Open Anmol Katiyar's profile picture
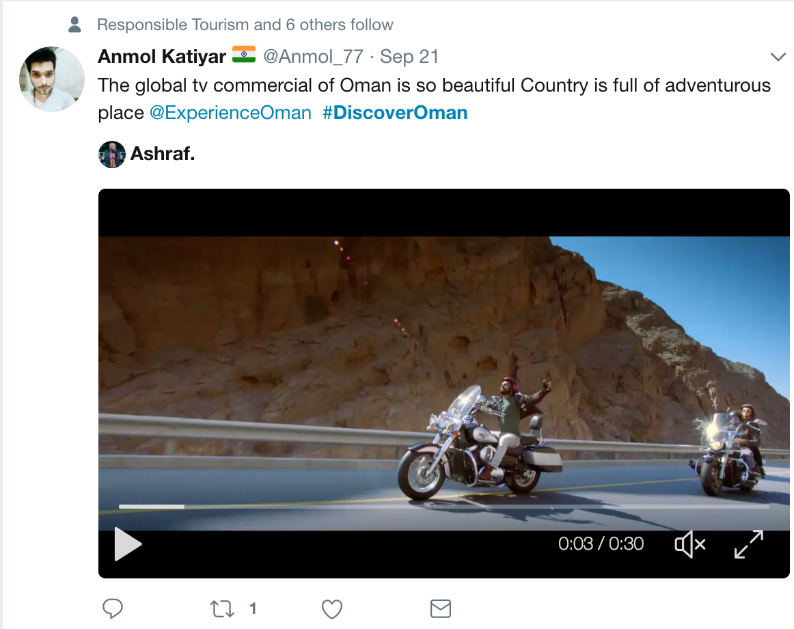The height and width of the screenshot is (629, 794). [52, 79]
